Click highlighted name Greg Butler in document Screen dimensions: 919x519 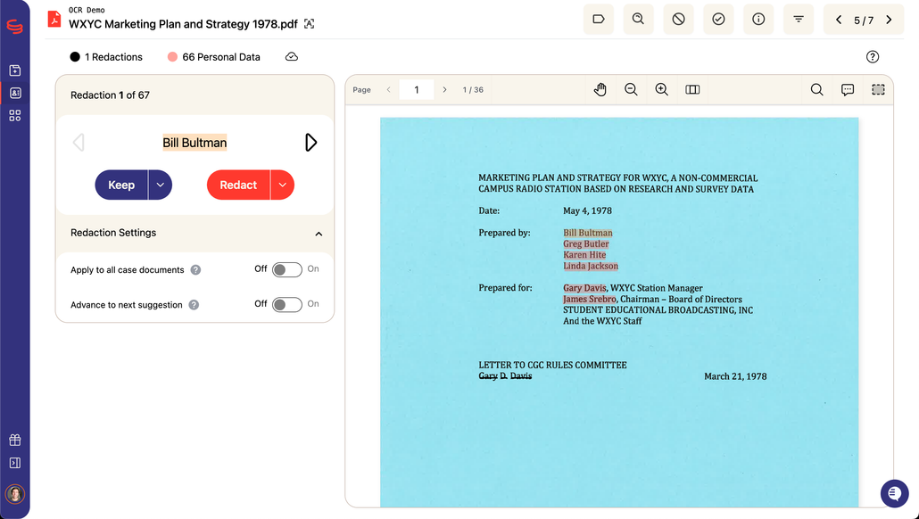click(586, 243)
